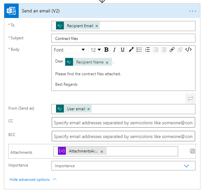The image size is (204, 192).
Task: Remove the User email token
Action: (x=88, y=109)
